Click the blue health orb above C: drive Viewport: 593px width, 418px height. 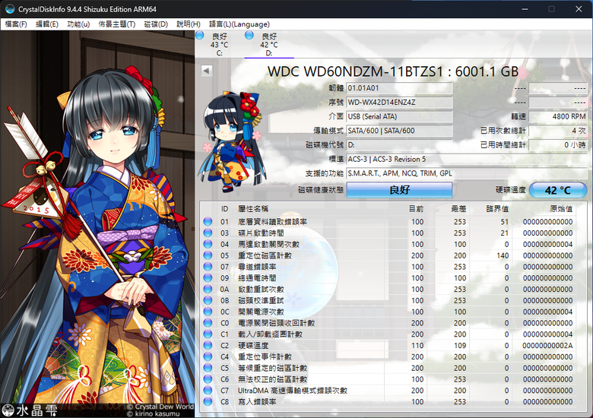point(200,36)
